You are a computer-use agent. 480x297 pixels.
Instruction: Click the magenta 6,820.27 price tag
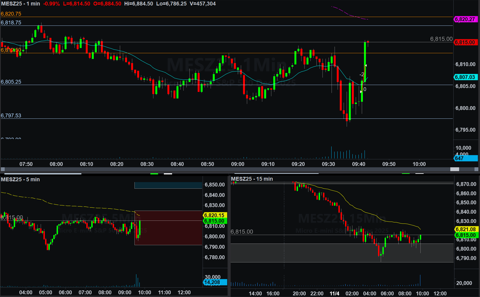(x=465, y=19)
